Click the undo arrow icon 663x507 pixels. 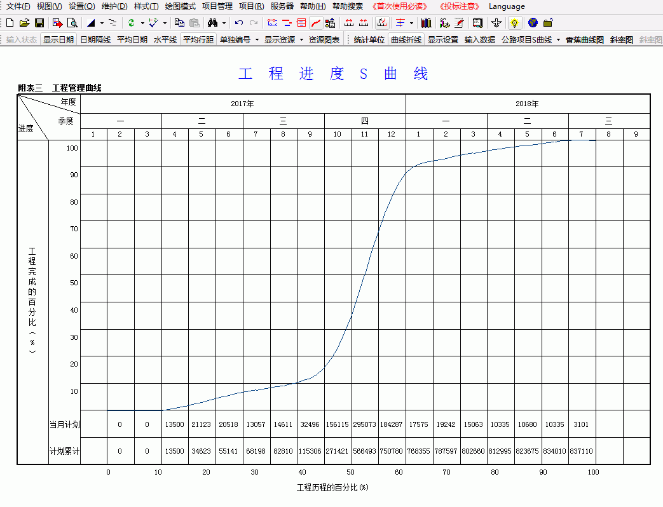pos(239,23)
